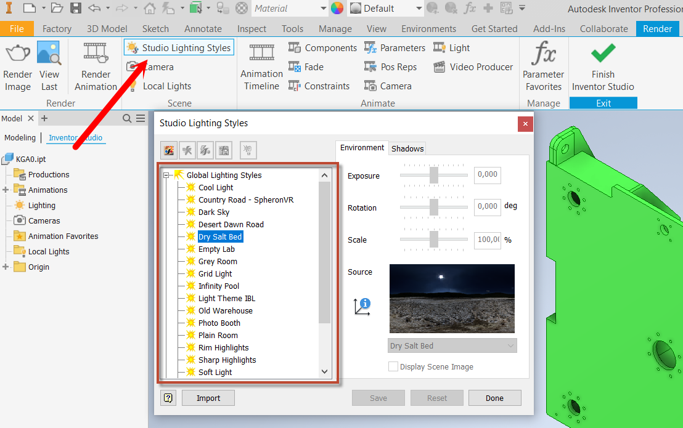The width and height of the screenshot is (683, 428).
Task: Open the Inspect ribbon tab
Action: tap(252, 29)
